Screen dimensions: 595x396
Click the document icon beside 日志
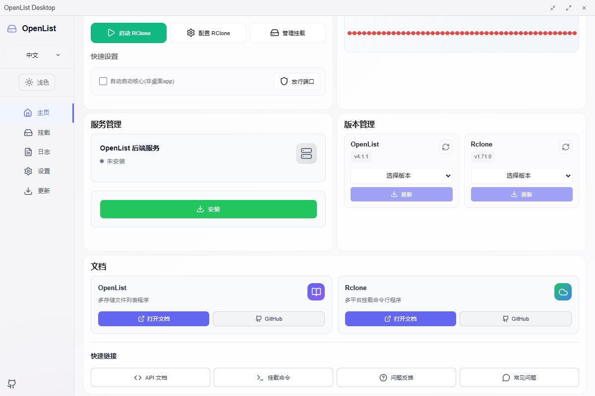[28, 152]
